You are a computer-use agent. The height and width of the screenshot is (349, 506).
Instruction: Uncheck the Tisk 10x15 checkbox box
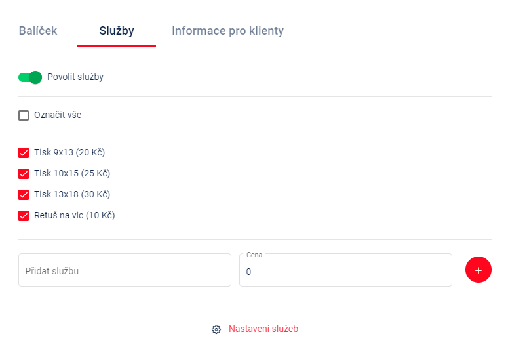(x=24, y=174)
